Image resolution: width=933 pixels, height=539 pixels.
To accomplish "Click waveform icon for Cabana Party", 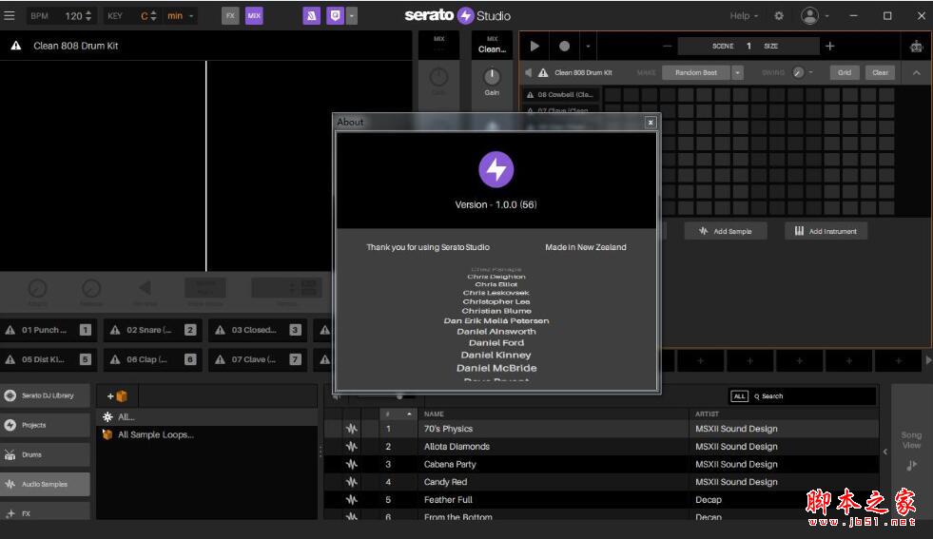I will (352, 465).
